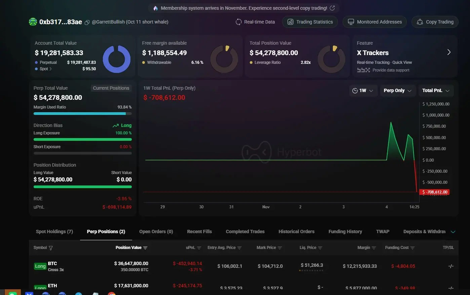Click BTC liquidation price $ 51,266.3
Viewport: 470px width, 295px height.
point(312,265)
